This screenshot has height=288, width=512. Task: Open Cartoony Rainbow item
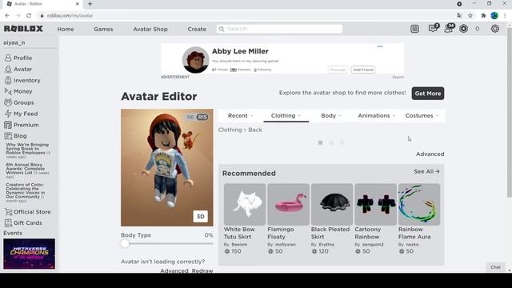click(375, 219)
